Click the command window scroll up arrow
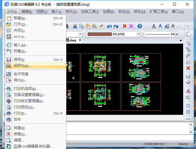 coord(191,125)
